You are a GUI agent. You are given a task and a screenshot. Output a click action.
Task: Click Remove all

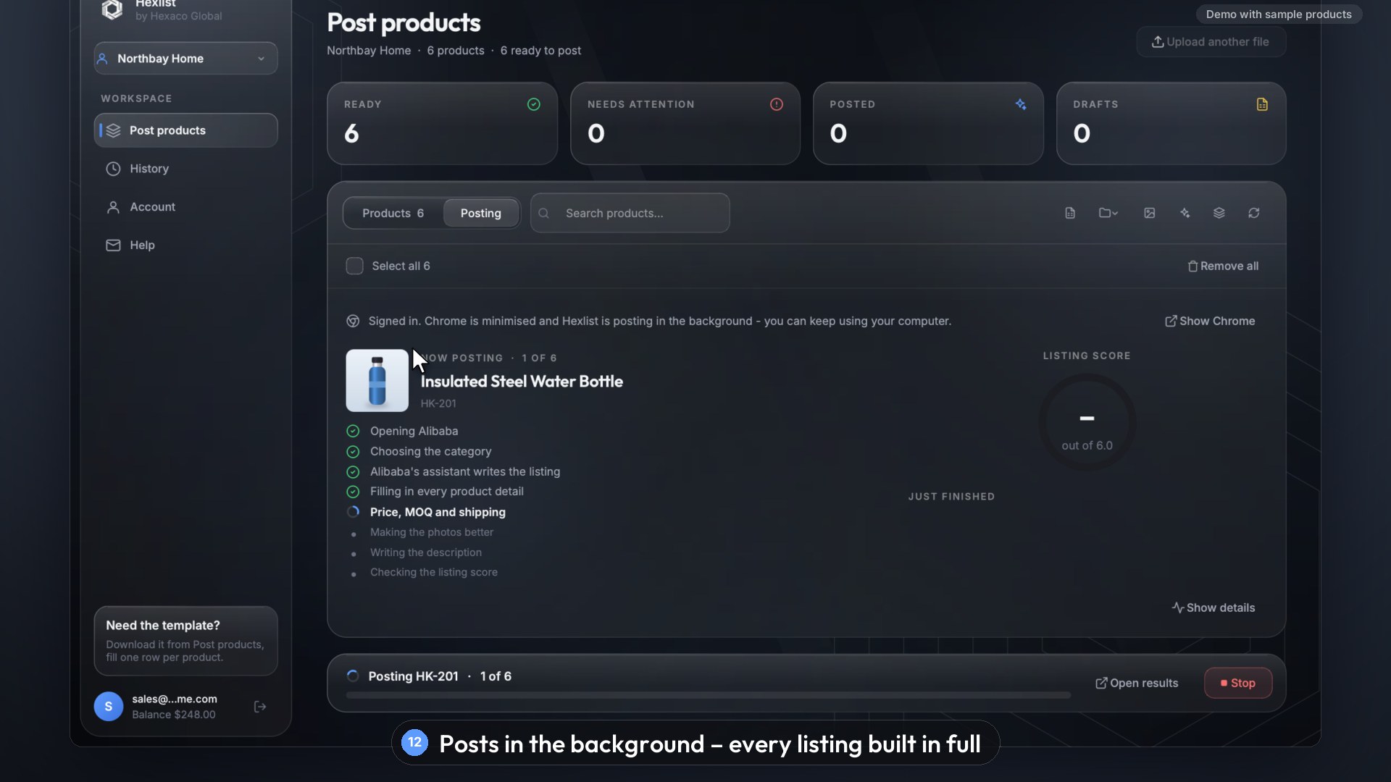point(1223,266)
